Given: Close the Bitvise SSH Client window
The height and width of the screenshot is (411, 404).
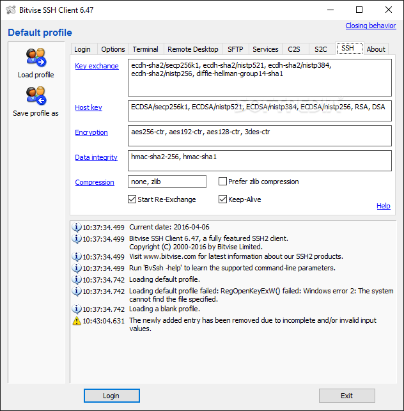Looking at the screenshot, I should (x=389, y=10).
